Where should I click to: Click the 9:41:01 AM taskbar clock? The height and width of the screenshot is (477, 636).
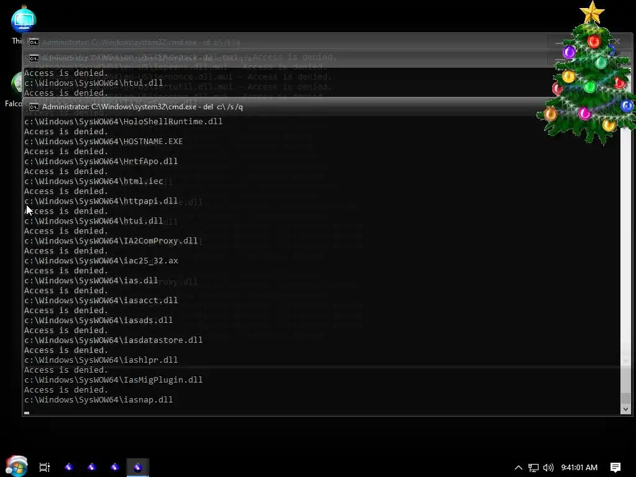click(579, 467)
